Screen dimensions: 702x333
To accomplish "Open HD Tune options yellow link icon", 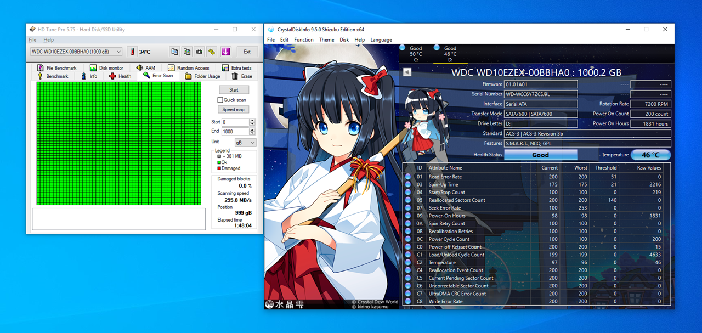I will (212, 52).
